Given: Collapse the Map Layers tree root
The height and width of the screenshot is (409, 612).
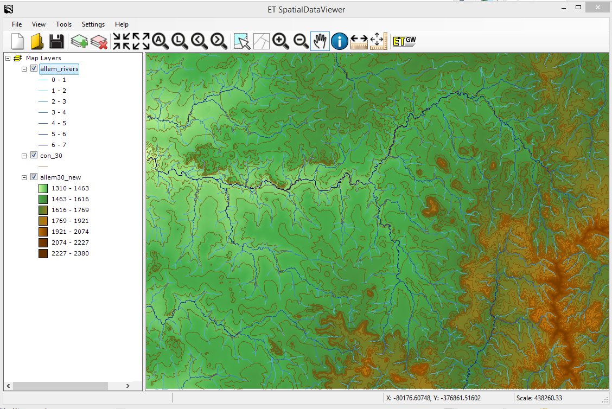Looking at the screenshot, I should tap(7, 58).
